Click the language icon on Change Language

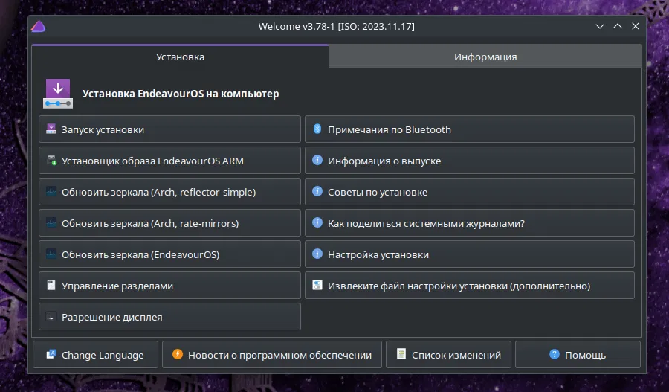pos(51,355)
